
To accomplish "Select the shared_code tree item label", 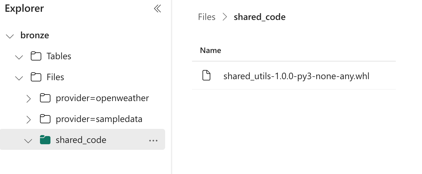I will coord(81,140).
